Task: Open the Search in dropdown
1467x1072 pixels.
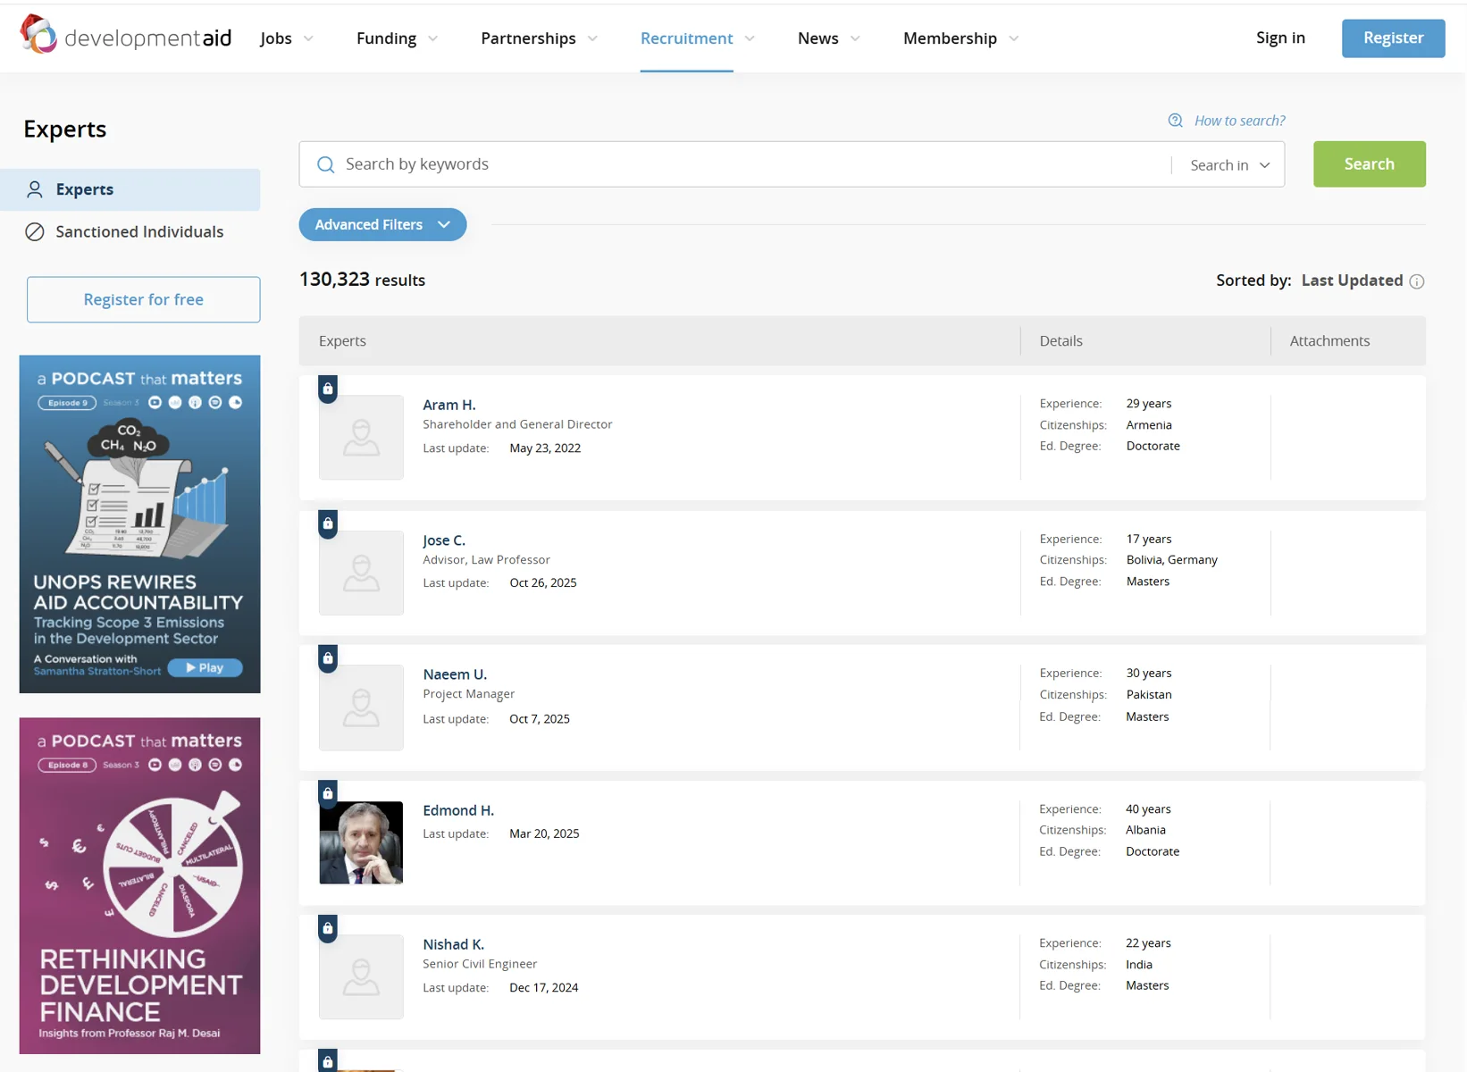Action: pos(1229,165)
